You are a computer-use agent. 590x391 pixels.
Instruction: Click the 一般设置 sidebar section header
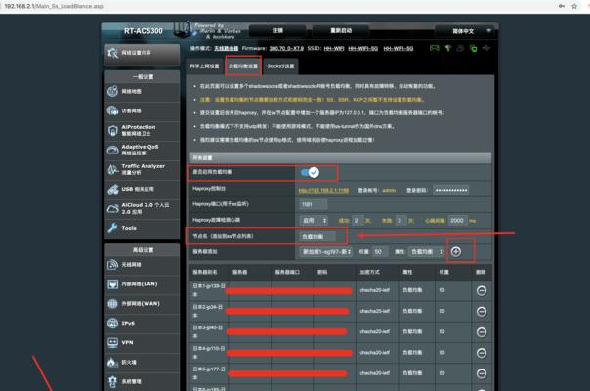point(143,77)
